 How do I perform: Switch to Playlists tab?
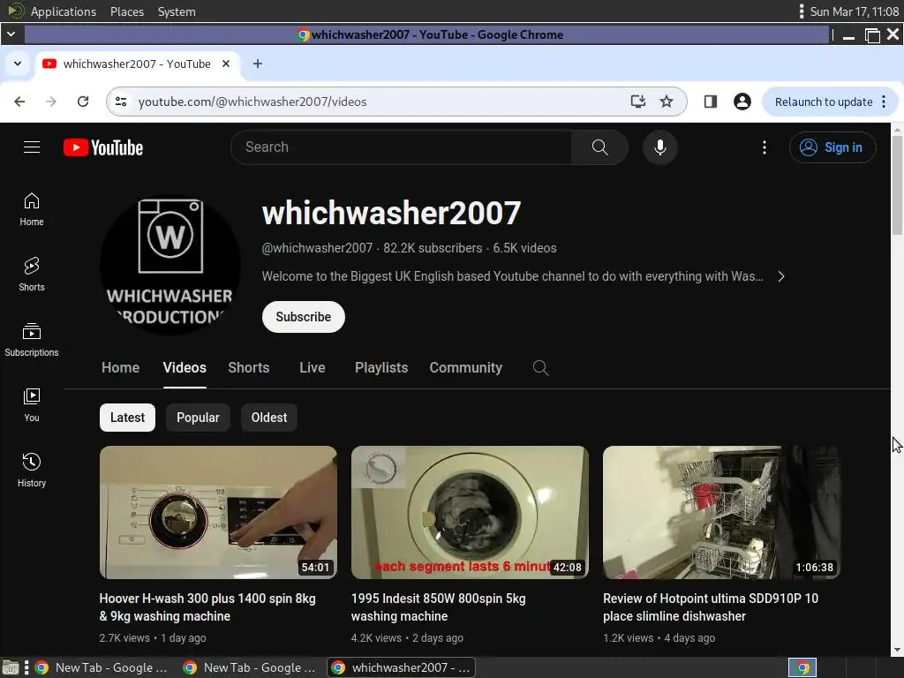point(381,368)
